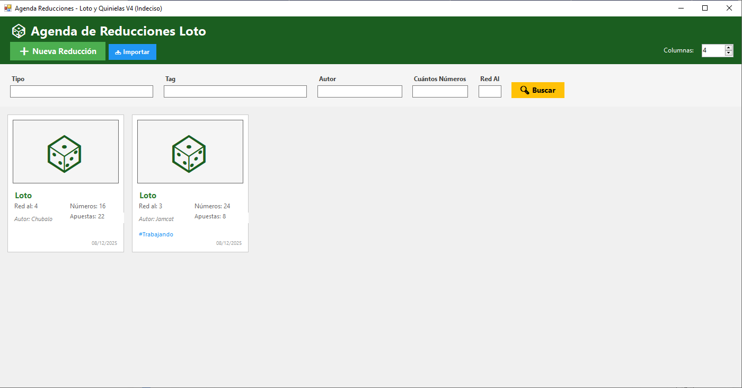Focus the Autor filter field
Screen dimensions: 742x388
360,92
